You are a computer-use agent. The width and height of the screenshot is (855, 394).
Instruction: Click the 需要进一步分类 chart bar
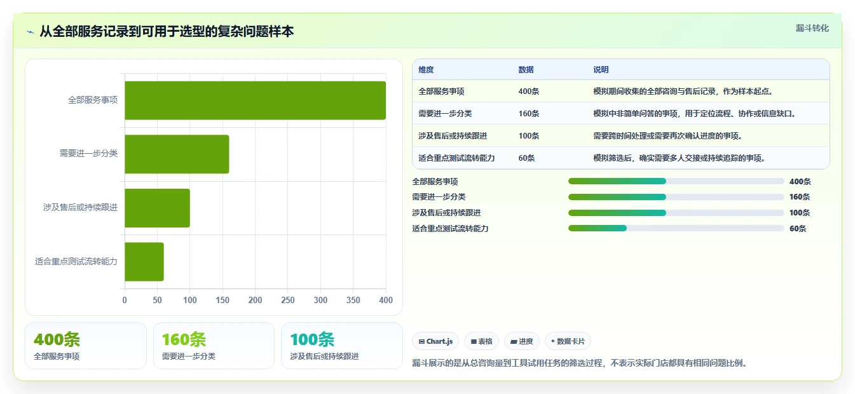[x=177, y=154]
